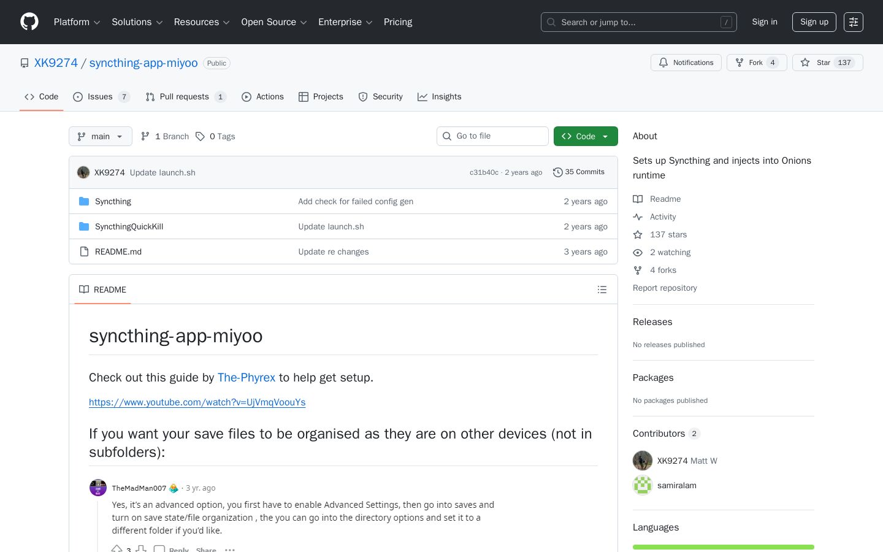Click the tag icon next to 0 Tags
The width and height of the screenshot is (883, 552).
[200, 136]
